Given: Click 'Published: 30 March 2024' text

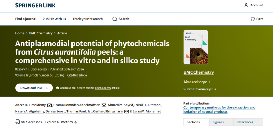Looking at the screenshot, I should (67, 69).
